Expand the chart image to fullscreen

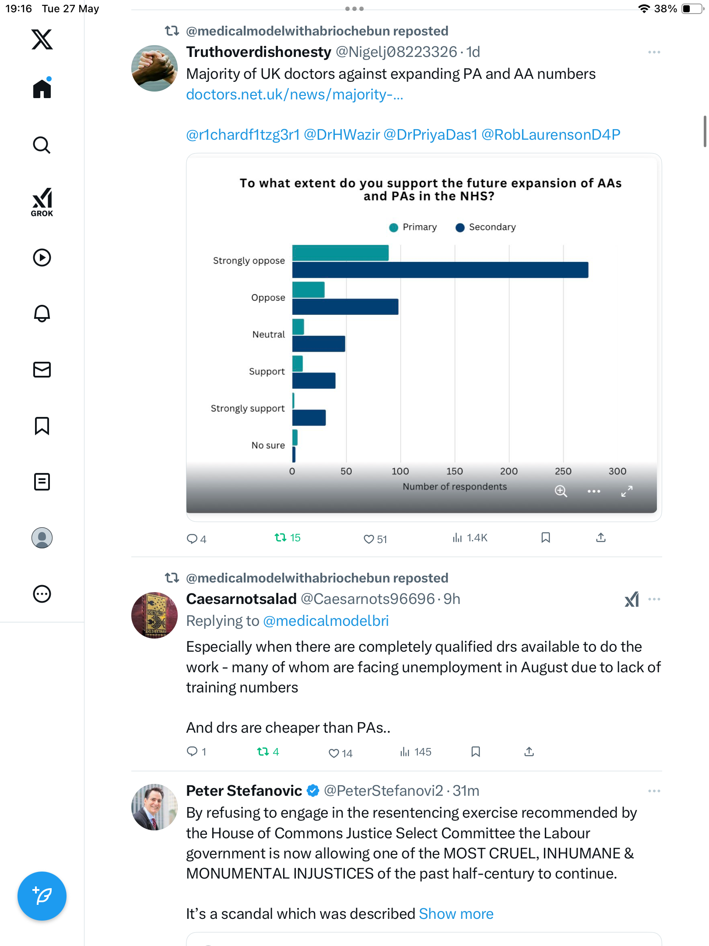tap(627, 491)
